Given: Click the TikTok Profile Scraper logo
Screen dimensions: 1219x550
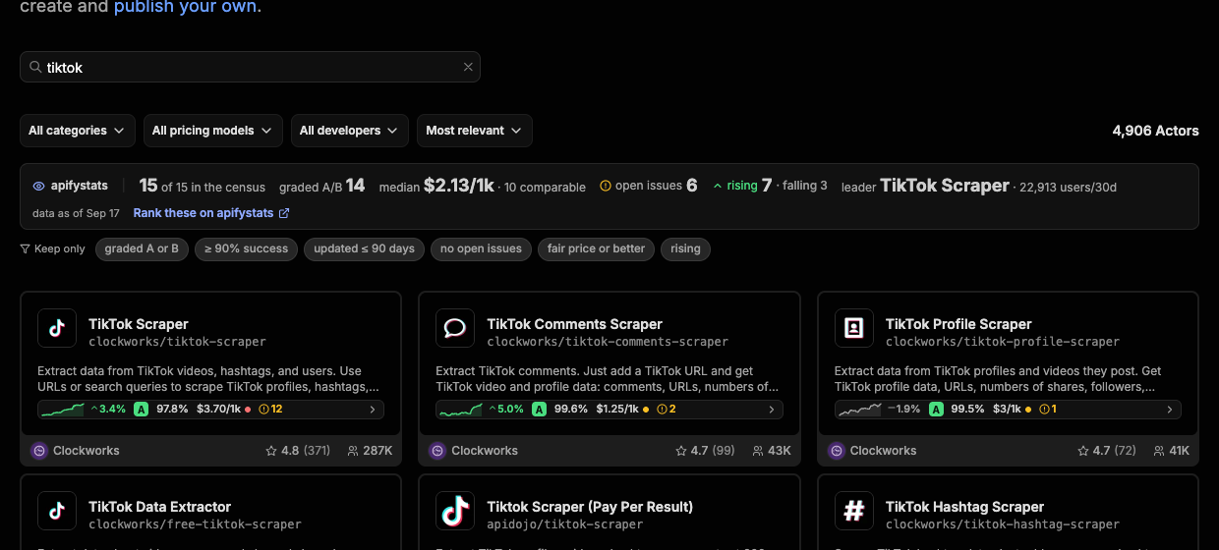Looking at the screenshot, I should click(854, 328).
